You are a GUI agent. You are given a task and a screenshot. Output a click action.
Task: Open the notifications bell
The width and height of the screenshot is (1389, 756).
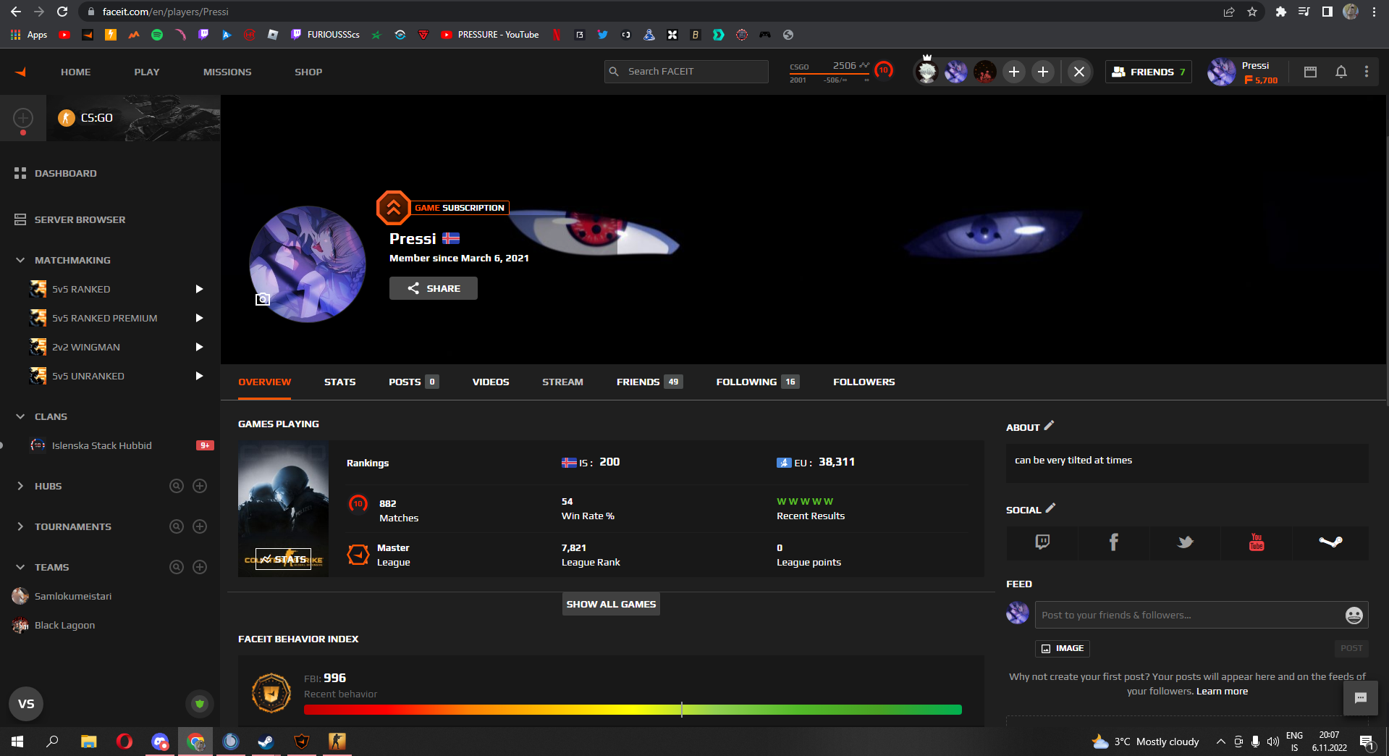[1341, 72]
